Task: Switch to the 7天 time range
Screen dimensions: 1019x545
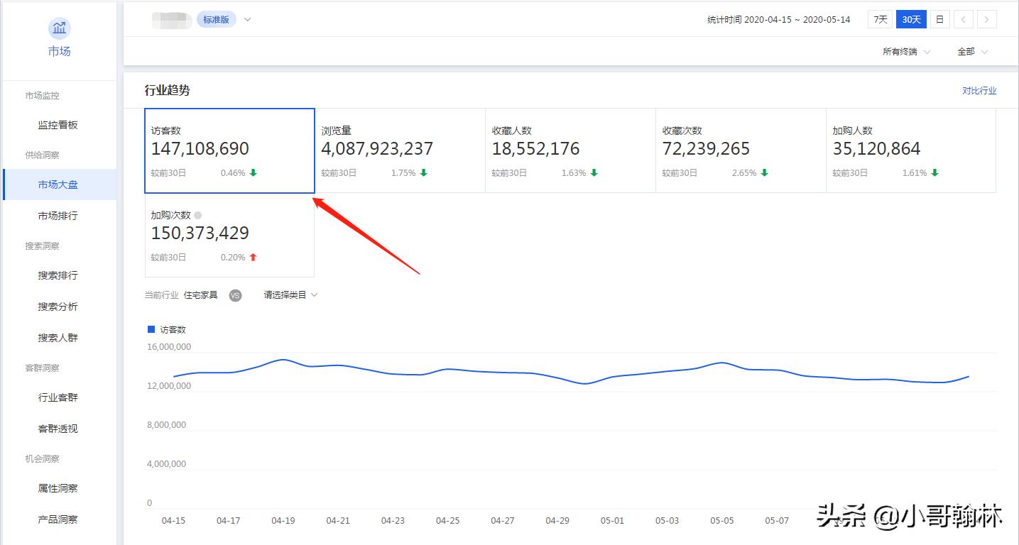Action: [880, 19]
